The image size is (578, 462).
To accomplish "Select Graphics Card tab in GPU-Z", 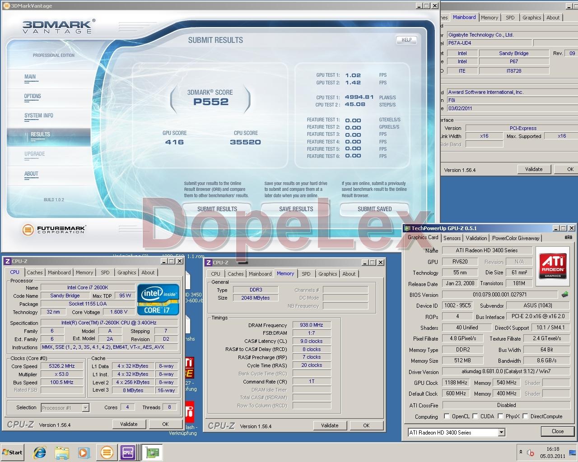I will tap(423, 237).
